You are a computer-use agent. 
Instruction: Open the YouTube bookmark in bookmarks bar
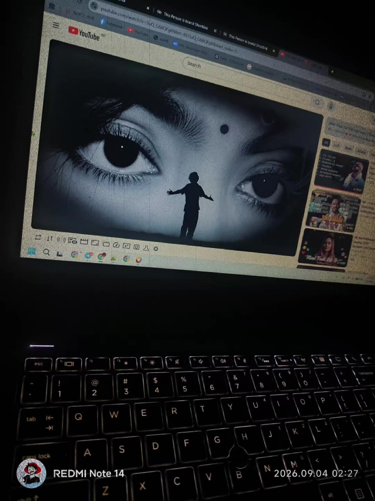pos(138,32)
